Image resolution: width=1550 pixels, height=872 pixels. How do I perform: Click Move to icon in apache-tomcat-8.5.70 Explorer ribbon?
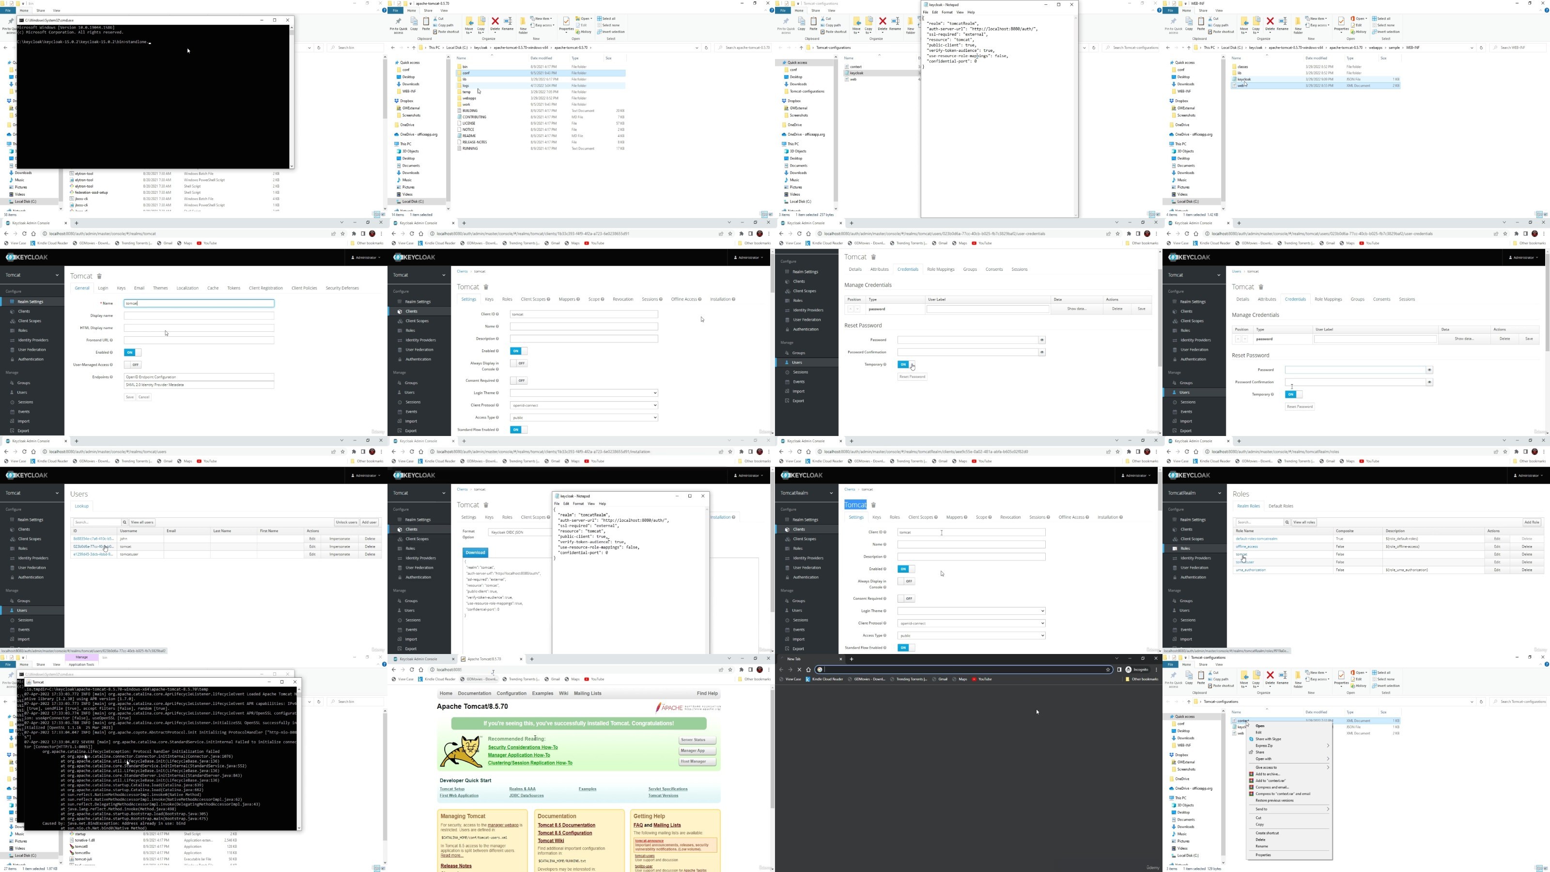coord(469,22)
